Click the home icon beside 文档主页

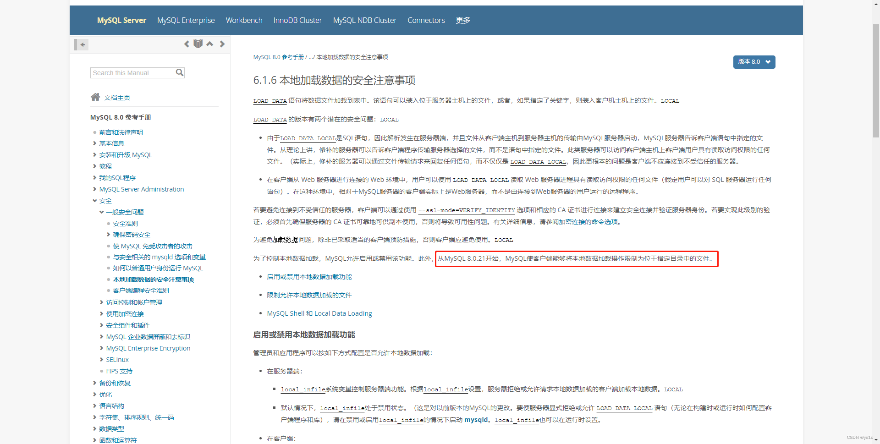(x=95, y=97)
